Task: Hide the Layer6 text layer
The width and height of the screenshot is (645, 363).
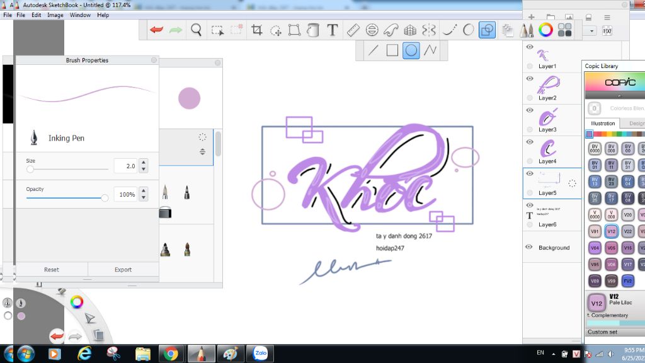Action: tap(530, 205)
